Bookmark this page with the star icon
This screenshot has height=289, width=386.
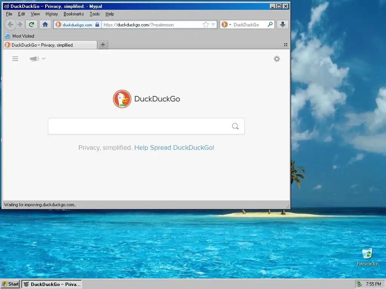[205, 24]
